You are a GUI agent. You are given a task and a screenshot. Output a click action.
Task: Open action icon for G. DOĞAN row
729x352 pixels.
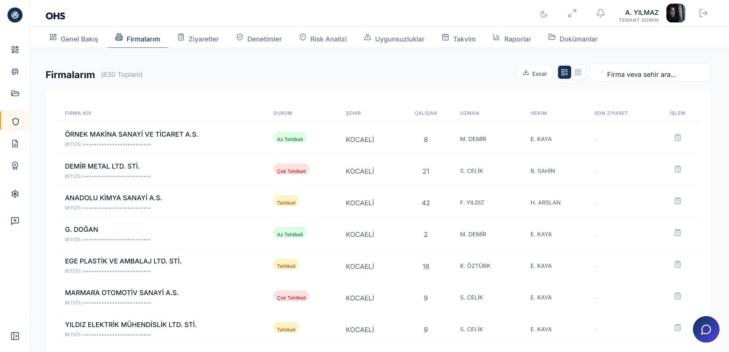pyautogui.click(x=677, y=232)
